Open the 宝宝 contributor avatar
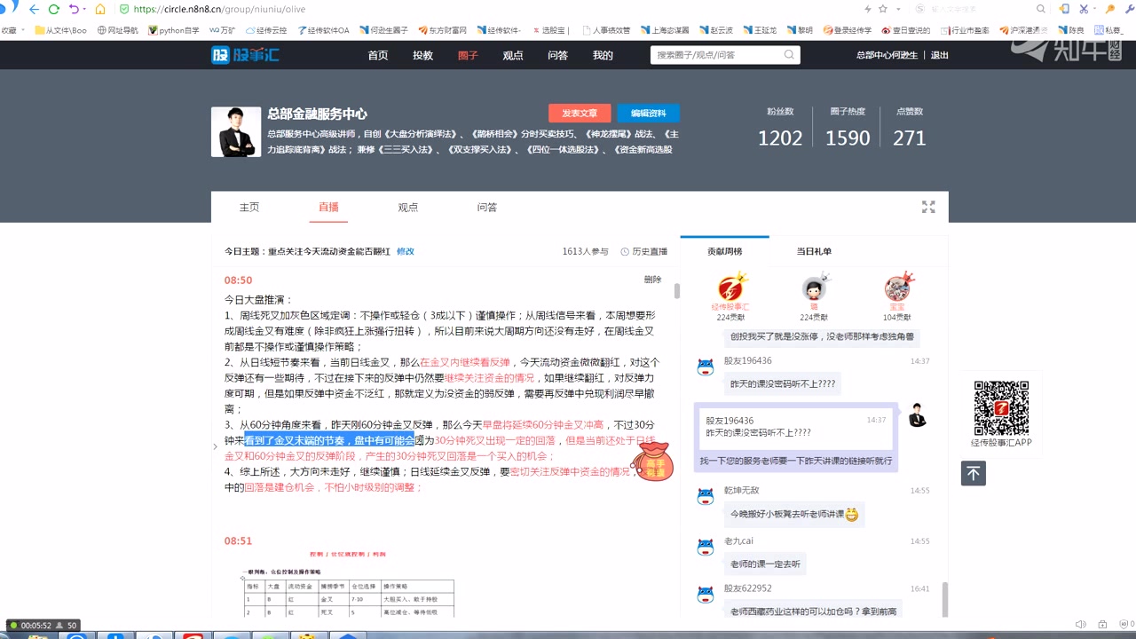Screen dimensions: 1136x639 tap(899, 288)
